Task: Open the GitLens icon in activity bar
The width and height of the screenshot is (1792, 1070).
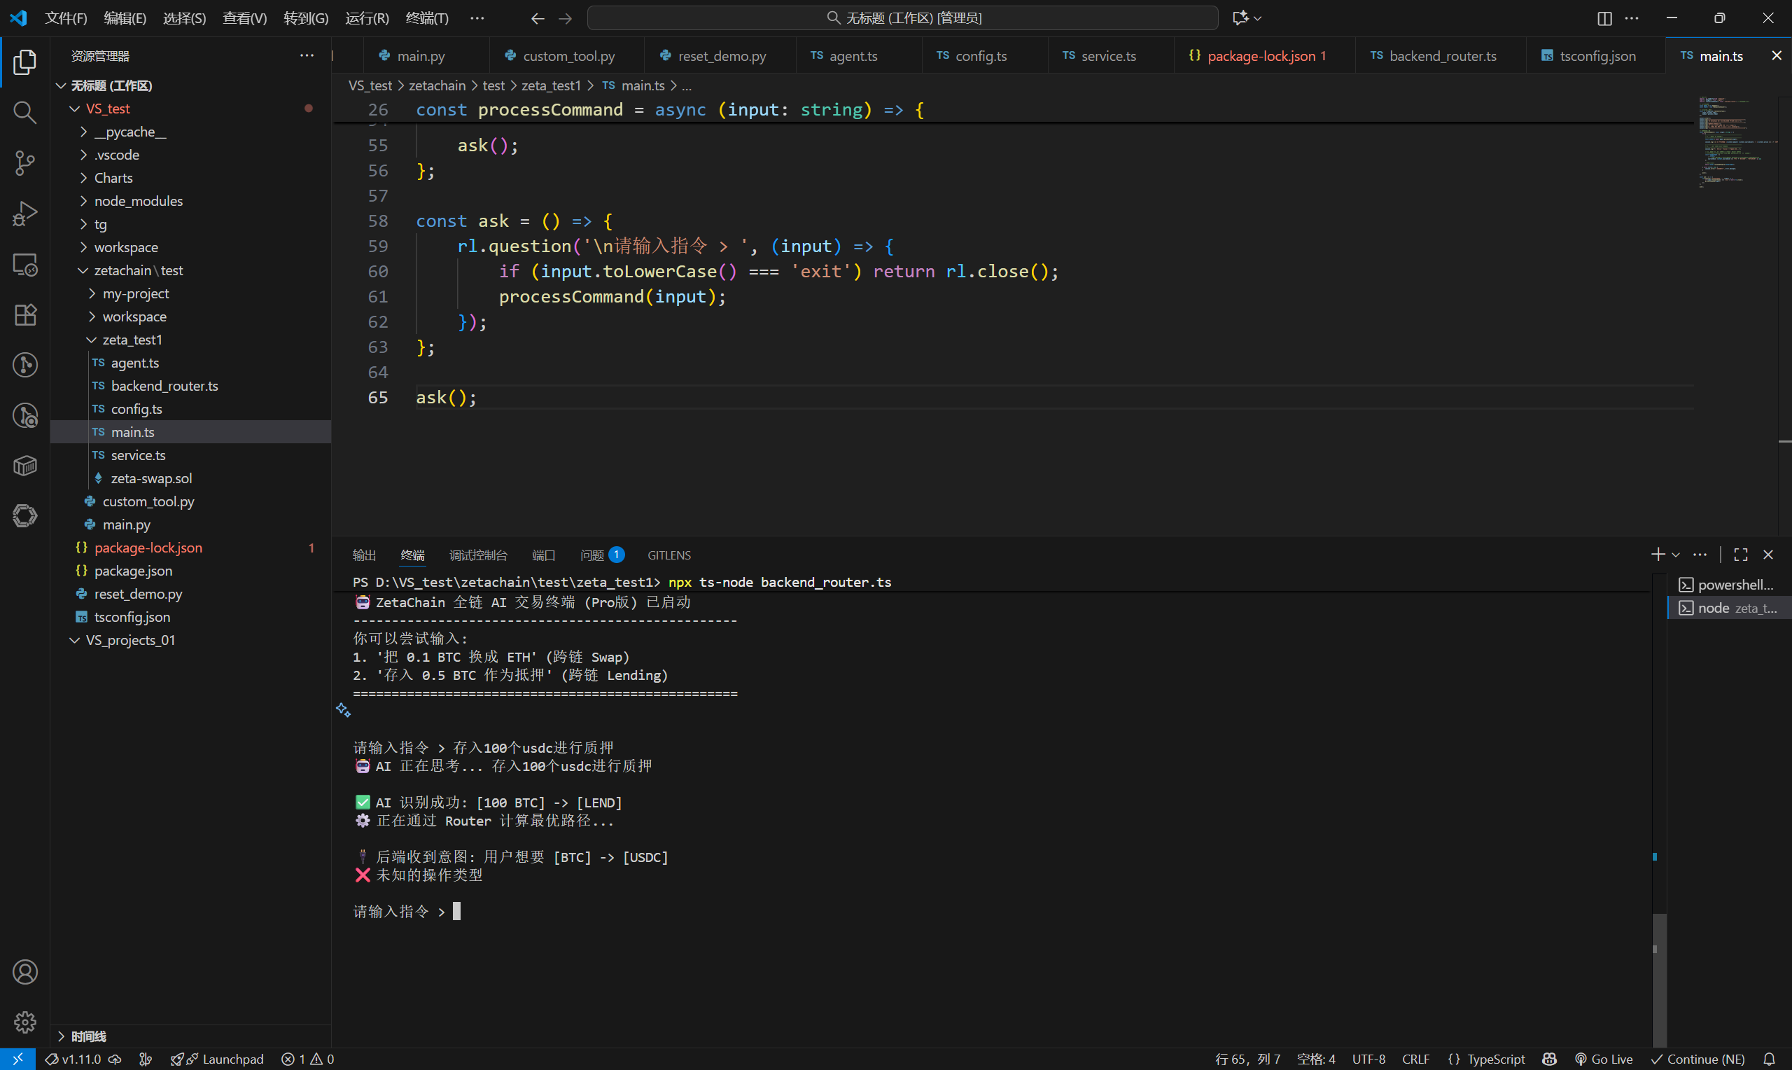Action: (x=24, y=365)
